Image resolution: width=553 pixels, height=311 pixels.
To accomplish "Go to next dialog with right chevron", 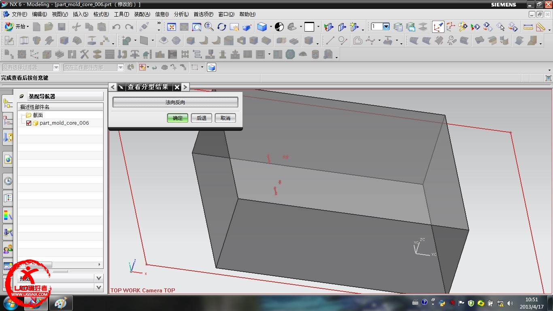I will click(185, 87).
